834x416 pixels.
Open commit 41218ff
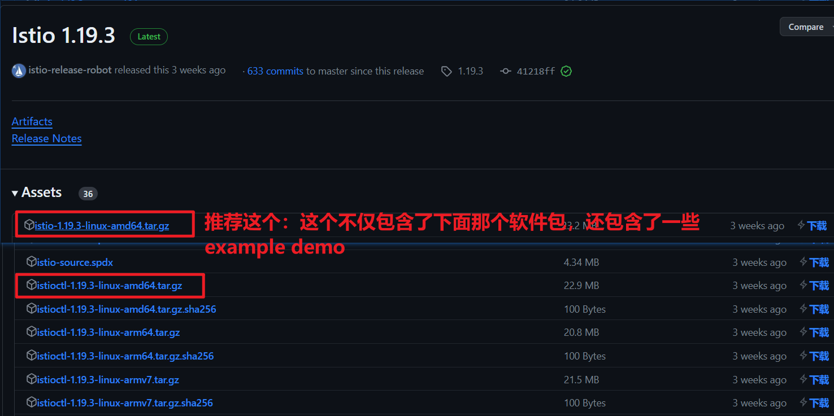(x=536, y=71)
